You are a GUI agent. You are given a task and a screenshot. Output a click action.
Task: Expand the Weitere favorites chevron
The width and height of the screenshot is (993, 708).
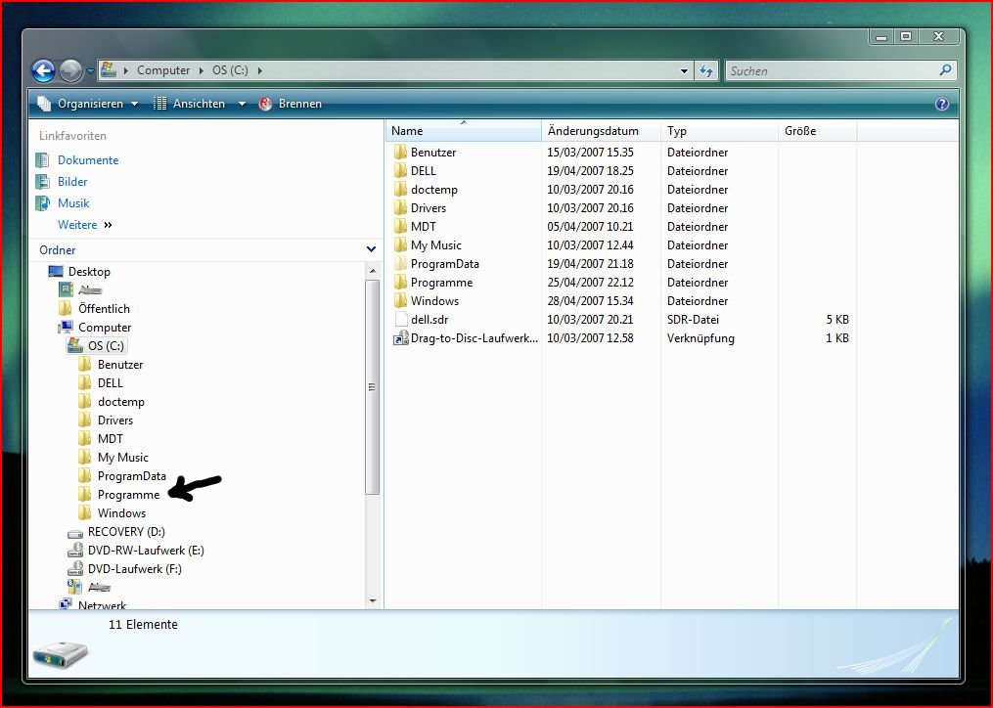tap(108, 225)
